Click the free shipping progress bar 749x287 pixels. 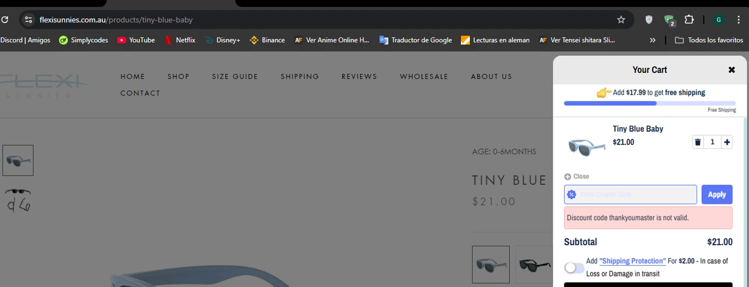click(650, 103)
